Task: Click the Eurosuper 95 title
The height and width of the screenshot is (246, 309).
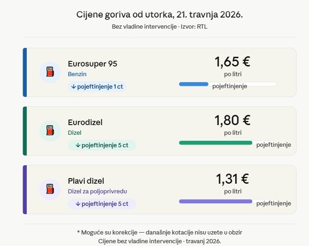Action: [x=92, y=64]
